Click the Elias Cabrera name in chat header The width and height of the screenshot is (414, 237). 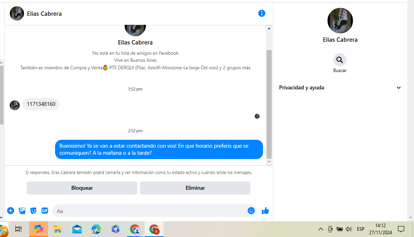pos(44,14)
